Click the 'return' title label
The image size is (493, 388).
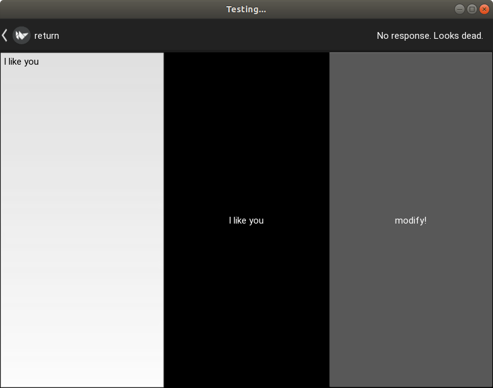(x=47, y=36)
